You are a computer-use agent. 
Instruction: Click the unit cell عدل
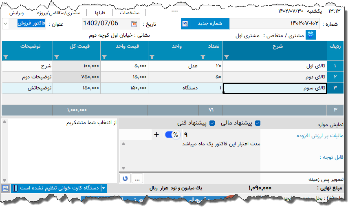(x=174, y=66)
